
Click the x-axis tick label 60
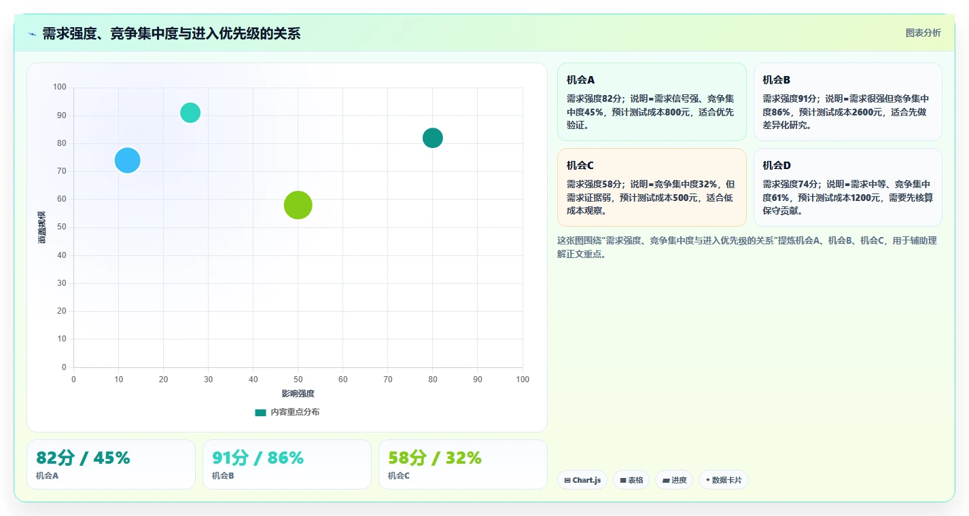coord(343,380)
